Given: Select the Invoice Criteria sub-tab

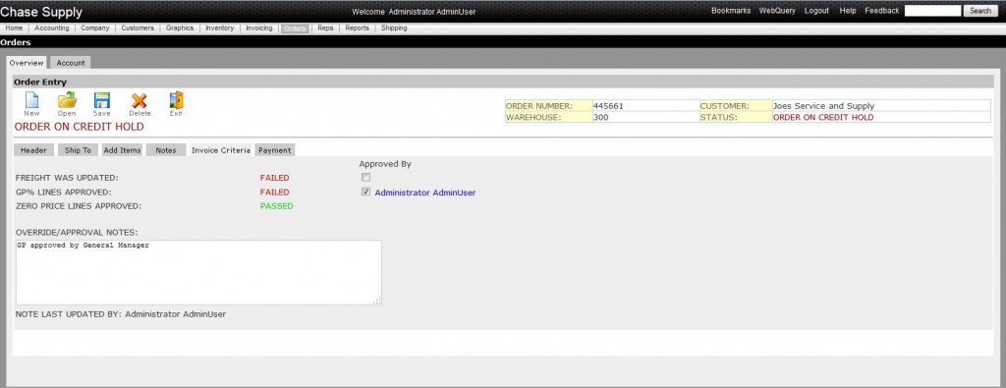Looking at the screenshot, I should (221, 150).
